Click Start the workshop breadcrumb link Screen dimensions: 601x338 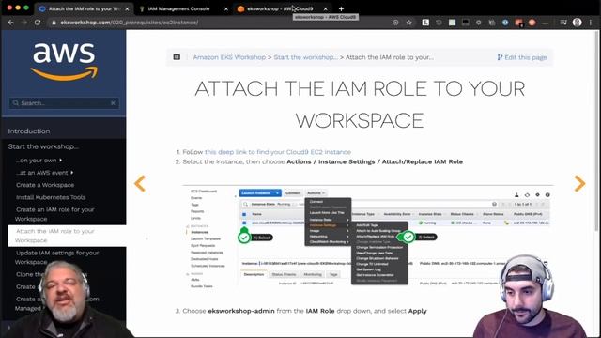(x=306, y=57)
